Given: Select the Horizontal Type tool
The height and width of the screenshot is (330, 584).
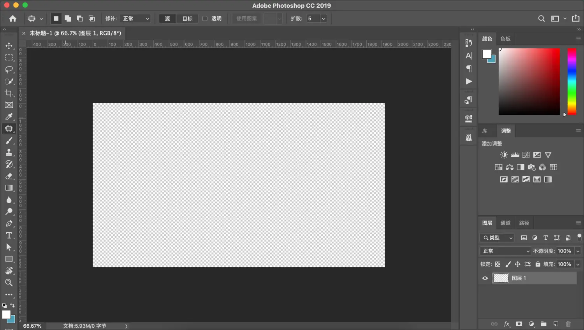Looking at the screenshot, I should pos(9,235).
